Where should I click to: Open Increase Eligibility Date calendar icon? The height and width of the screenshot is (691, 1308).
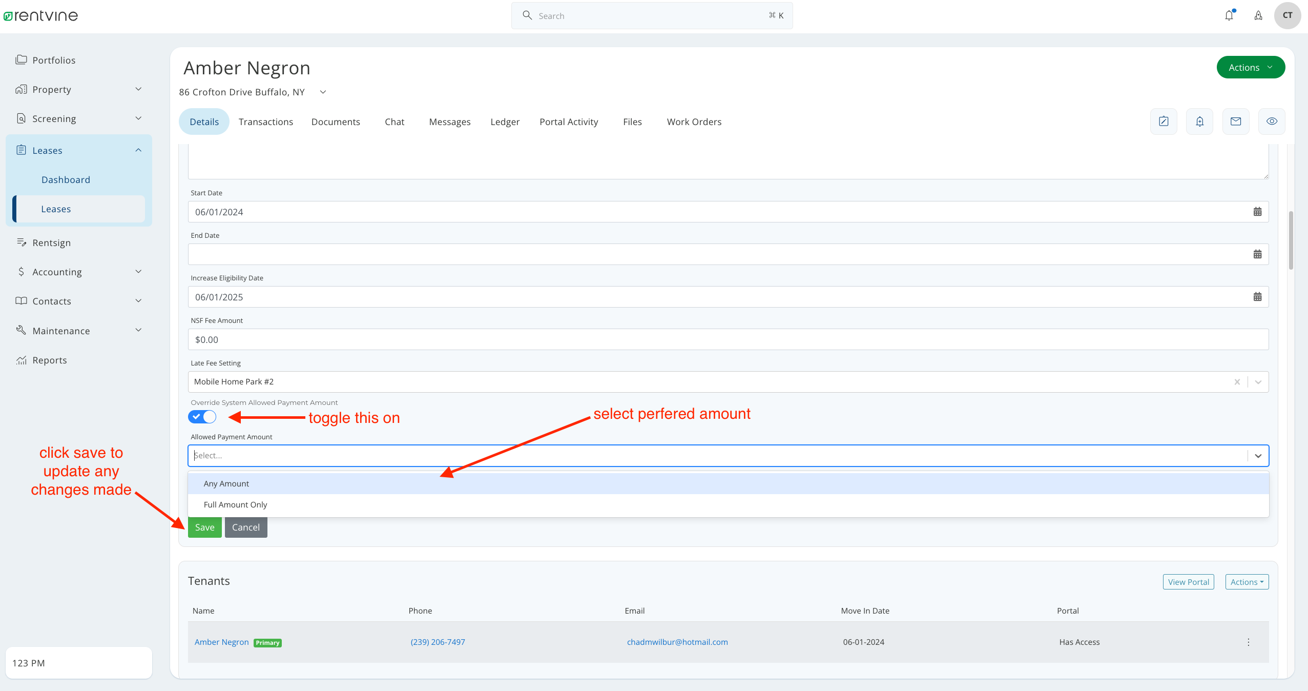pos(1257,297)
